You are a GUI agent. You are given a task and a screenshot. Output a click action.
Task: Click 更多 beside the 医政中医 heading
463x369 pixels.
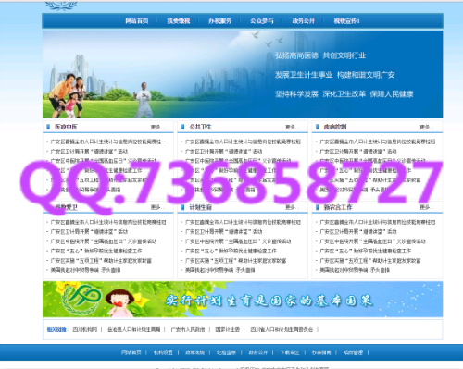pos(157,127)
